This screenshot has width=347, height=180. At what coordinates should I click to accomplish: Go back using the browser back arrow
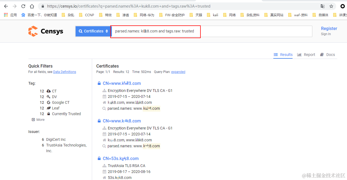pyautogui.click(x=6, y=6)
